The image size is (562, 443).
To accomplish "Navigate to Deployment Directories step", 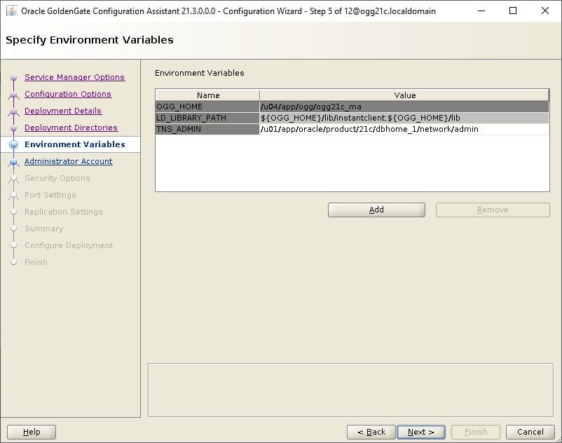I will pyautogui.click(x=71, y=128).
